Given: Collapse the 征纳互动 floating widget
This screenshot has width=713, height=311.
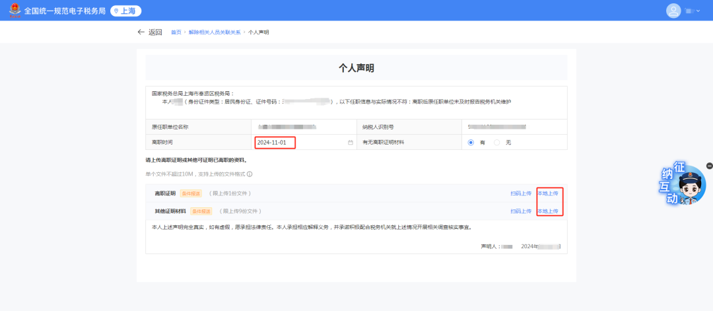Looking at the screenshot, I should click(709, 166).
